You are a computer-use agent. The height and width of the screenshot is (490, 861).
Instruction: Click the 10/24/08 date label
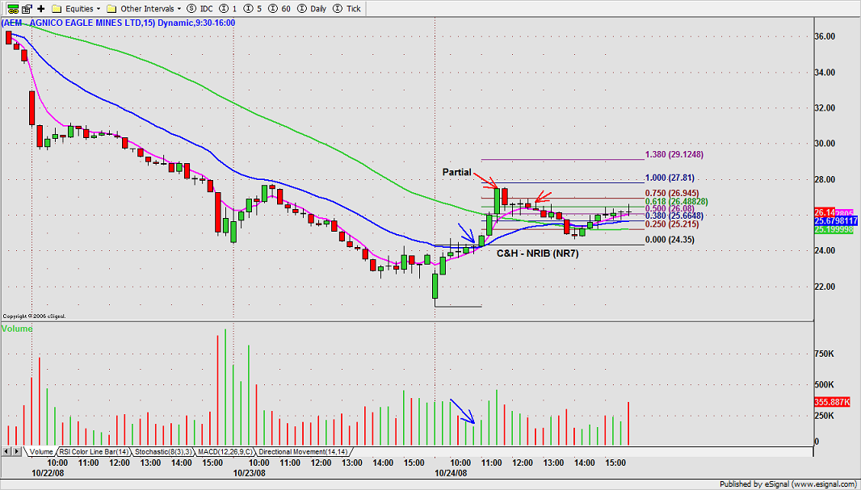pos(451,472)
